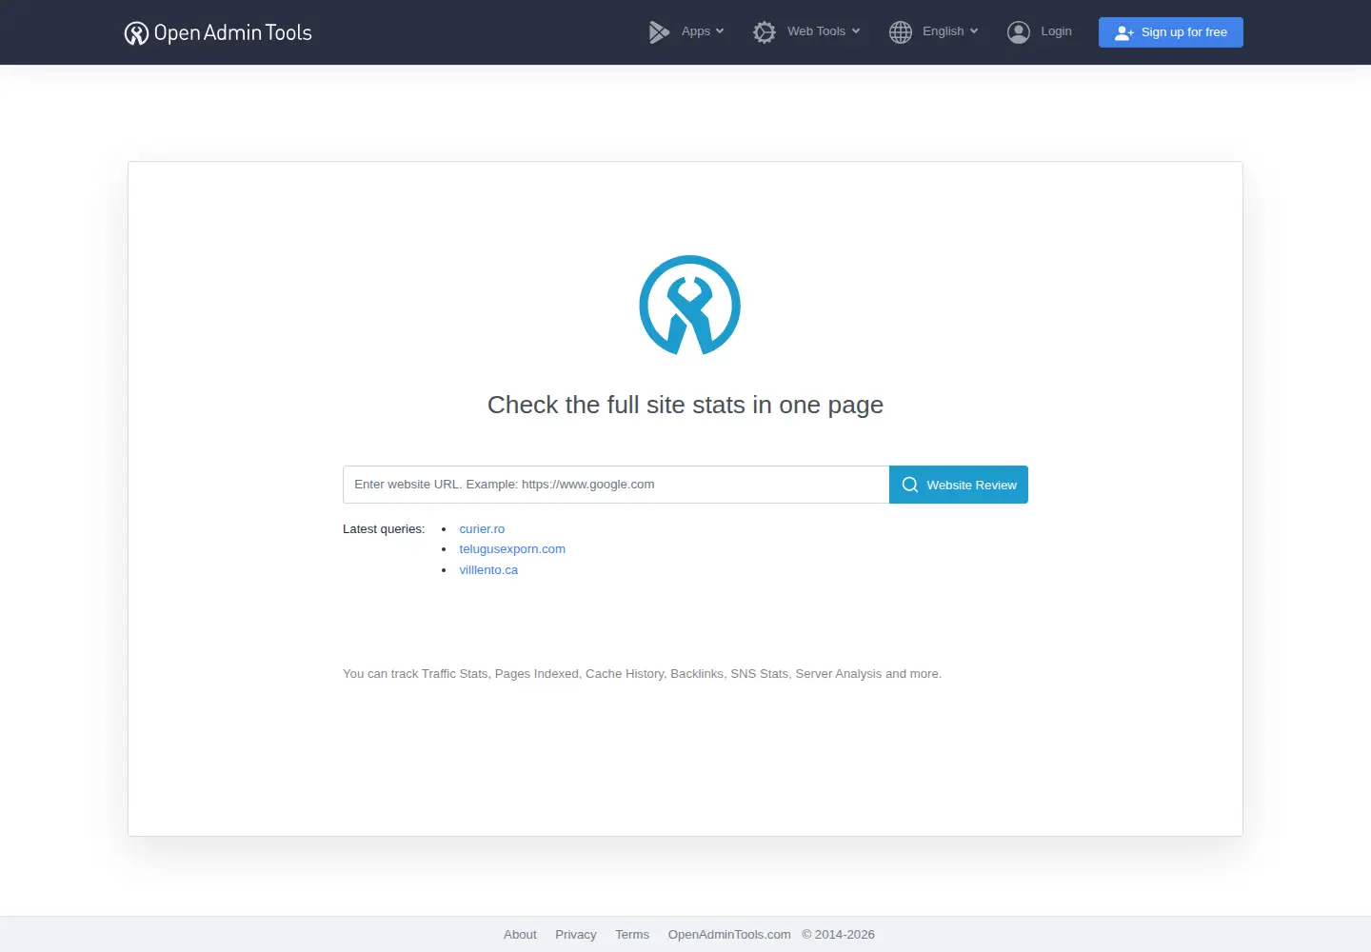Open the curier.ro latest query

tap(482, 529)
